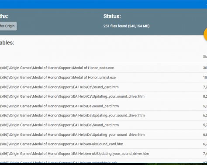Select the '251 files found (248,154 MB)' status text
The width and height of the screenshot is (207, 165).
click(x=126, y=26)
